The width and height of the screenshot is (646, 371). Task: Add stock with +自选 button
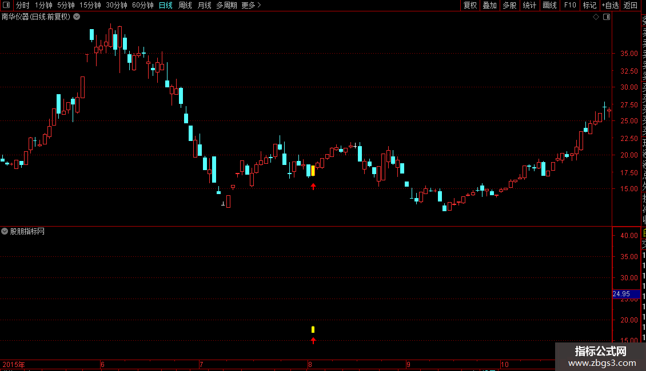tap(610, 5)
